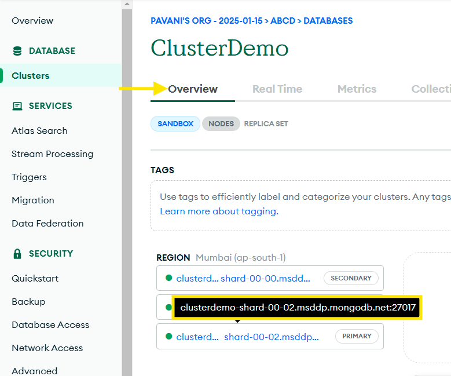Switch to the Real Time tab

pos(277,89)
